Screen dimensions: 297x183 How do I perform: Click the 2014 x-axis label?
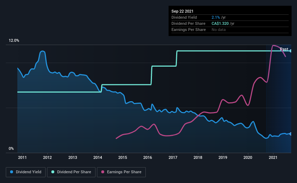(98, 157)
